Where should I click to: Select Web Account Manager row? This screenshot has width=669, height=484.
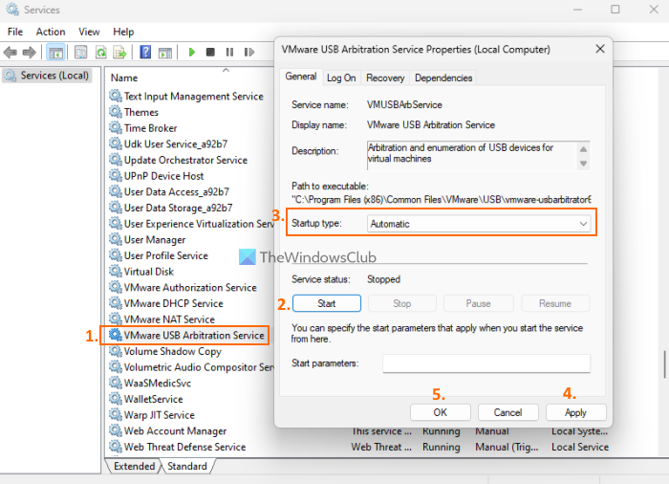167,430
